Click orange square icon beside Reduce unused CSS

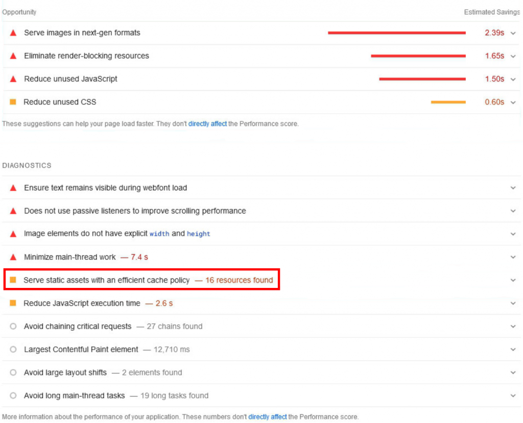pos(13,102)
